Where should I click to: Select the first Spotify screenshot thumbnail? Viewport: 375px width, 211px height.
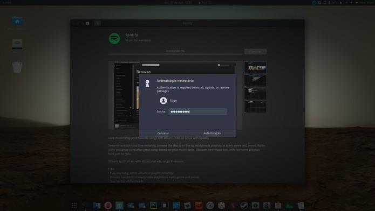click(x=255, y=67)
